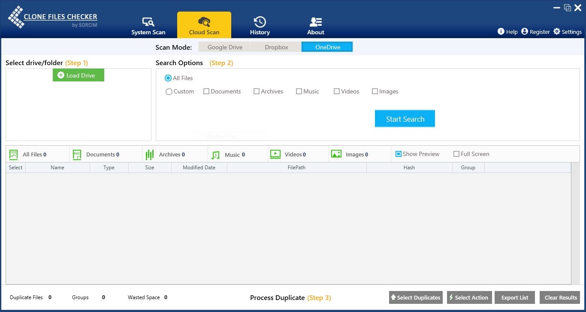Select the All Files radio button
Screen dimensions: 586x312
(168, 78)
